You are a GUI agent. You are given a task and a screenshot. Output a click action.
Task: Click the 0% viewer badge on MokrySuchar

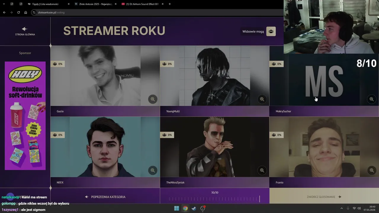[x=277, y=64]
